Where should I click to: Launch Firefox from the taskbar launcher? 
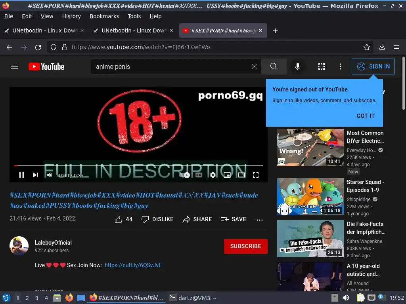[x=69, y=298]
